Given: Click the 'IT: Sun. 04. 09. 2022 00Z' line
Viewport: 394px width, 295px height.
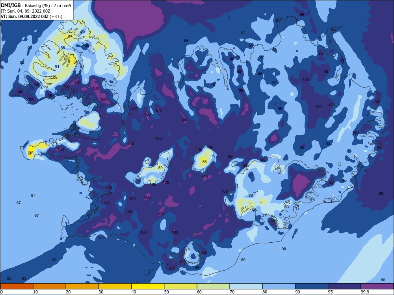Looking at the screenshot, I should tap(25, 11).
